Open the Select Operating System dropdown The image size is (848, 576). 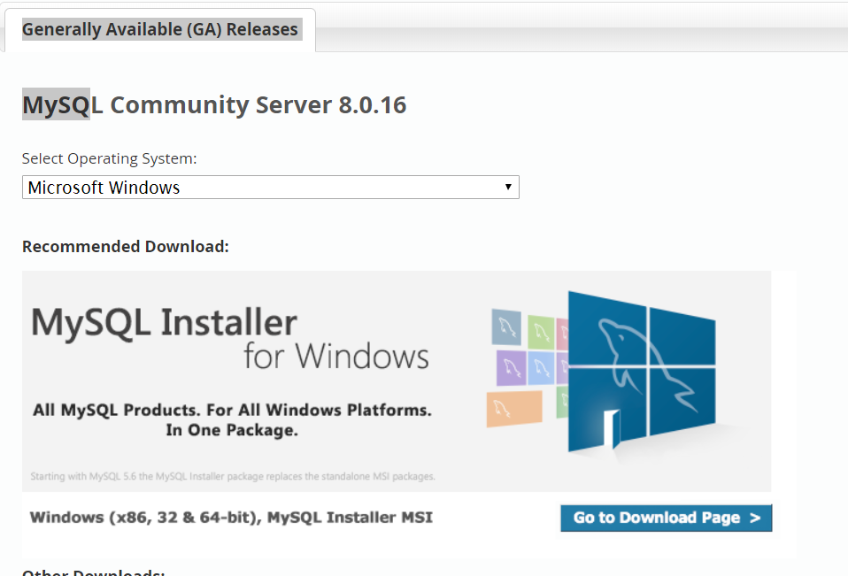(270, 187)
